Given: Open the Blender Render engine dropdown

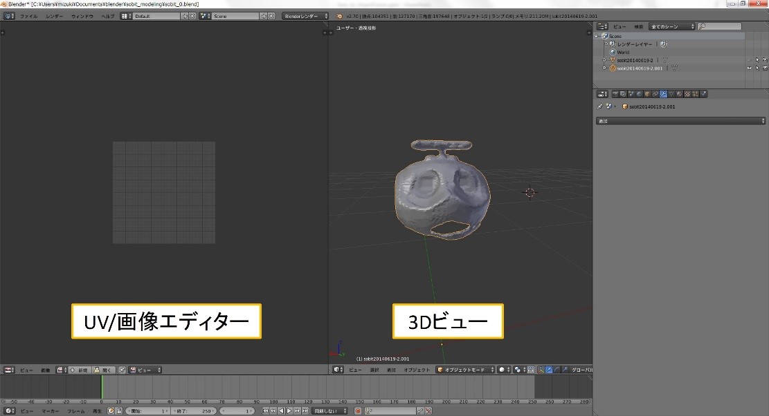Looking at the screenshot, I should click(305, 15).
